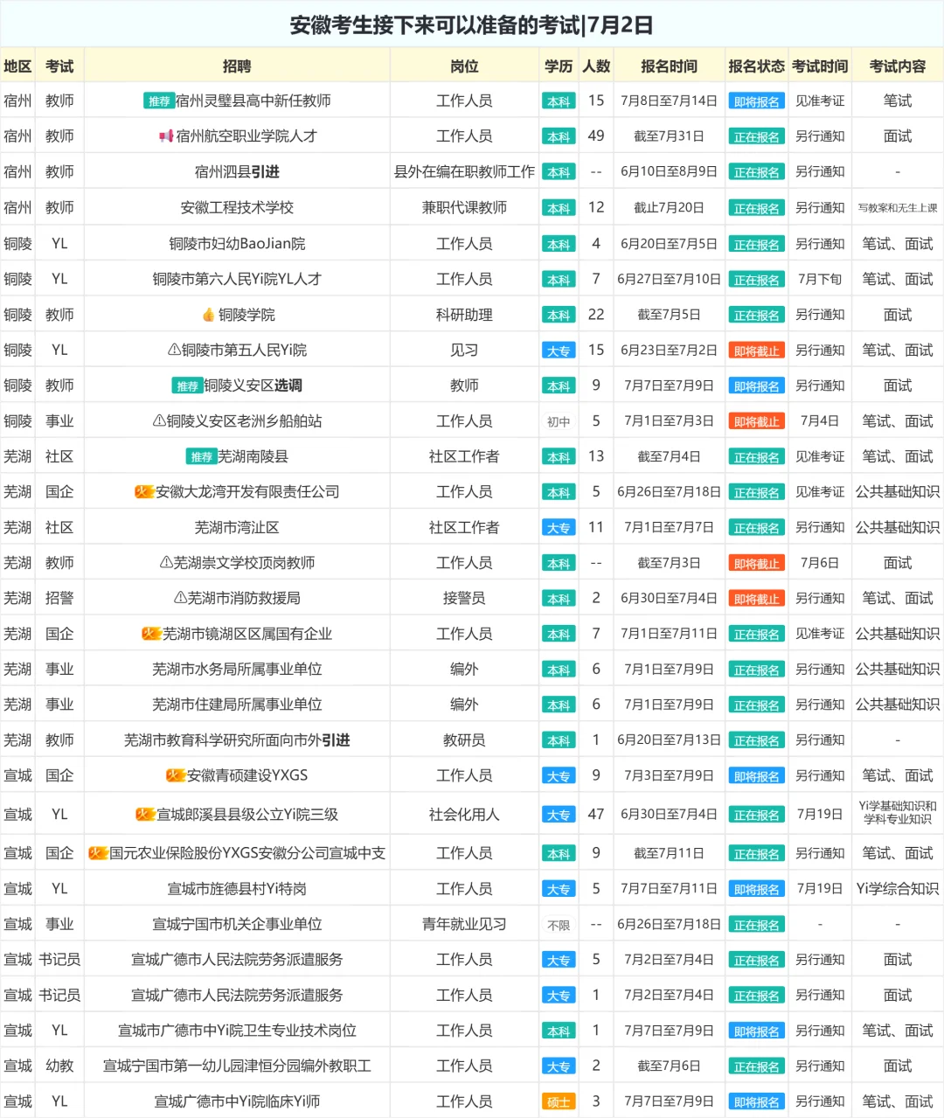944x1118 pixels.
Task: Click the 接警员 position cell
Action: 464,599
